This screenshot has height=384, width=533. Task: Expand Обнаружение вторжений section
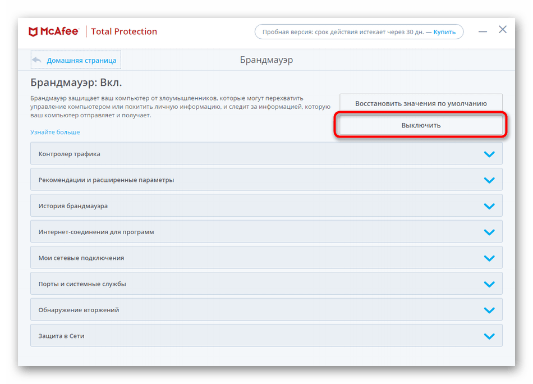[266, 310]
